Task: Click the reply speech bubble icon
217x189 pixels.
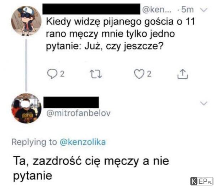Action: click(x=52, y=74)
